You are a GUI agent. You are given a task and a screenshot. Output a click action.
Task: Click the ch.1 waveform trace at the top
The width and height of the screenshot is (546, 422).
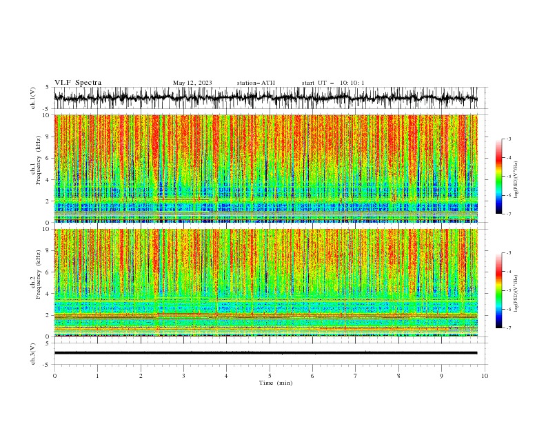(265, 98)
